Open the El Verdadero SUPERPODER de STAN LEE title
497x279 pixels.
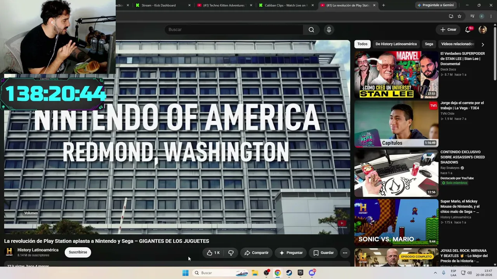pos(462,59)
